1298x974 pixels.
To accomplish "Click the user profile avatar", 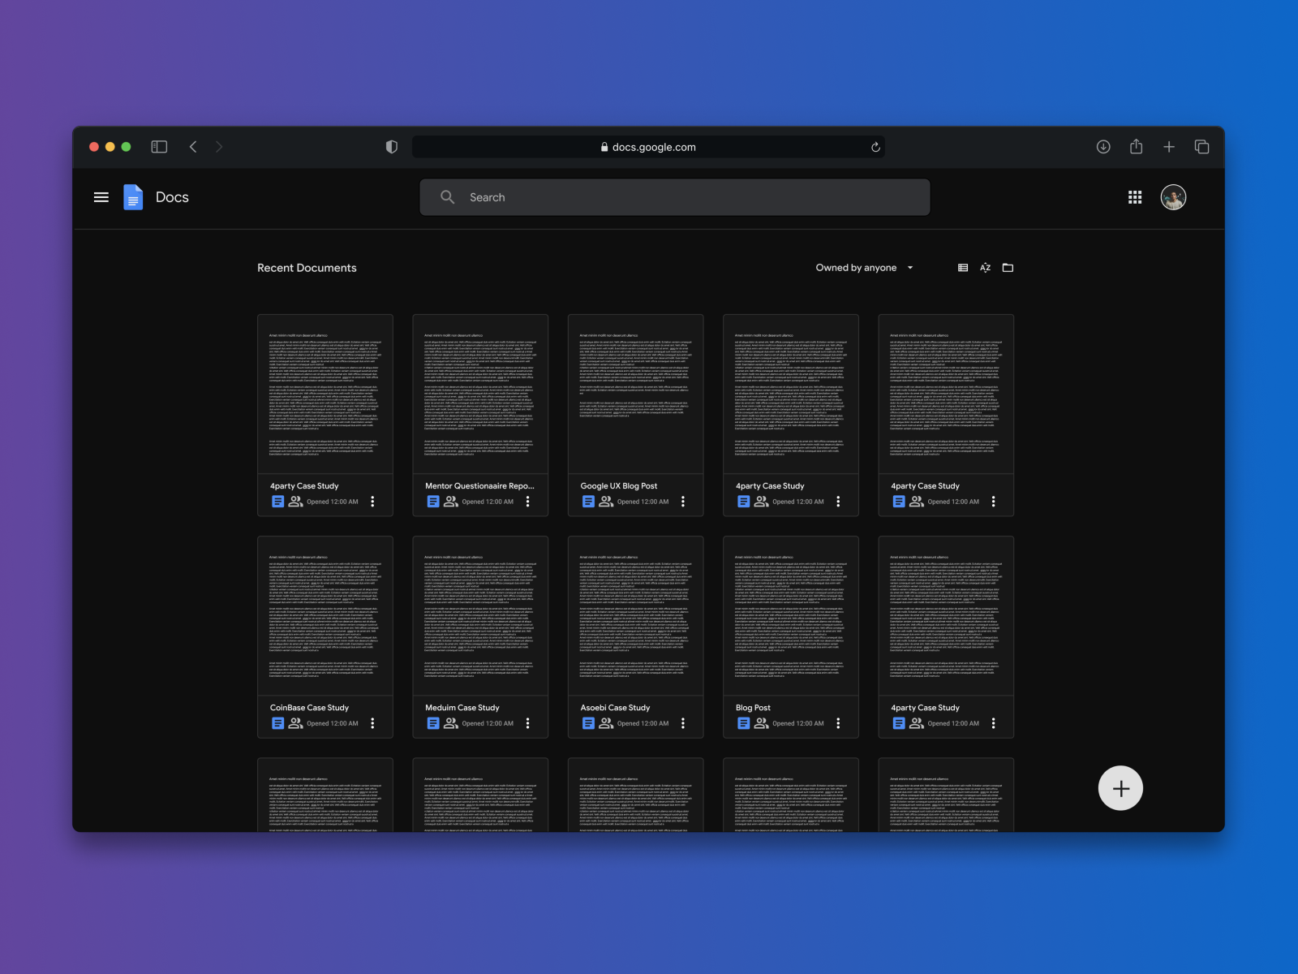I will point(1173,196).
